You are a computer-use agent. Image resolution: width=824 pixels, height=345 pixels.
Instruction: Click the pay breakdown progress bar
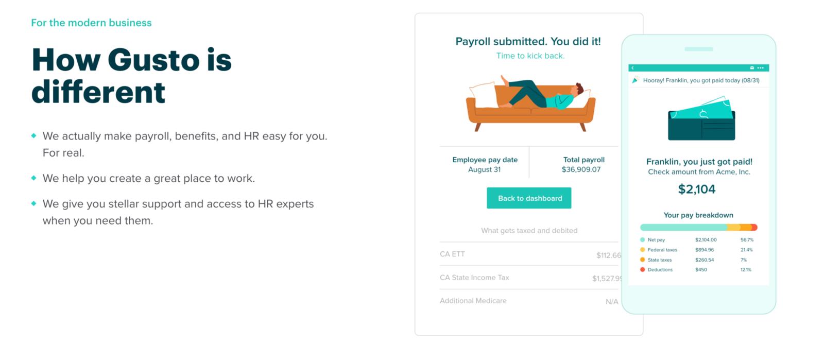[699, 227]
